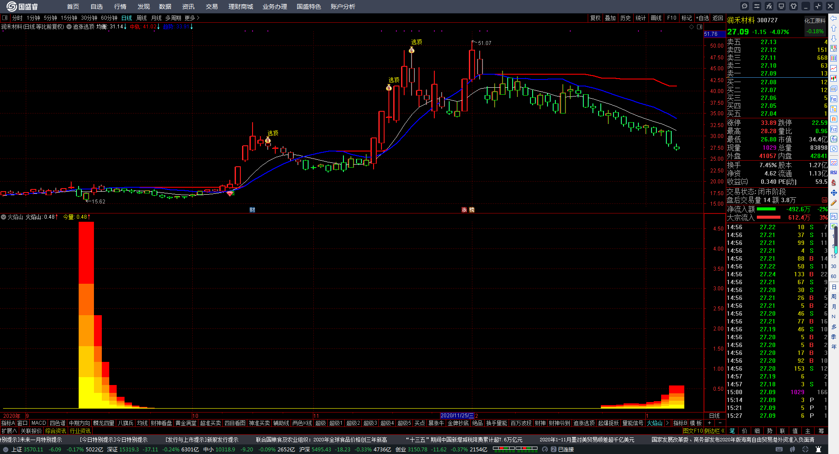Screen dimensions: 839x454
Task: Click the 财 marker icon below the chart
Action: pyautogui.click(x=252, y=210)
